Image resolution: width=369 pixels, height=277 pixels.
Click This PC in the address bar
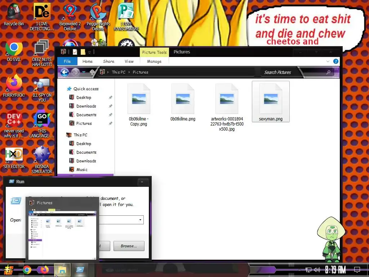click(x=119, y=72)
